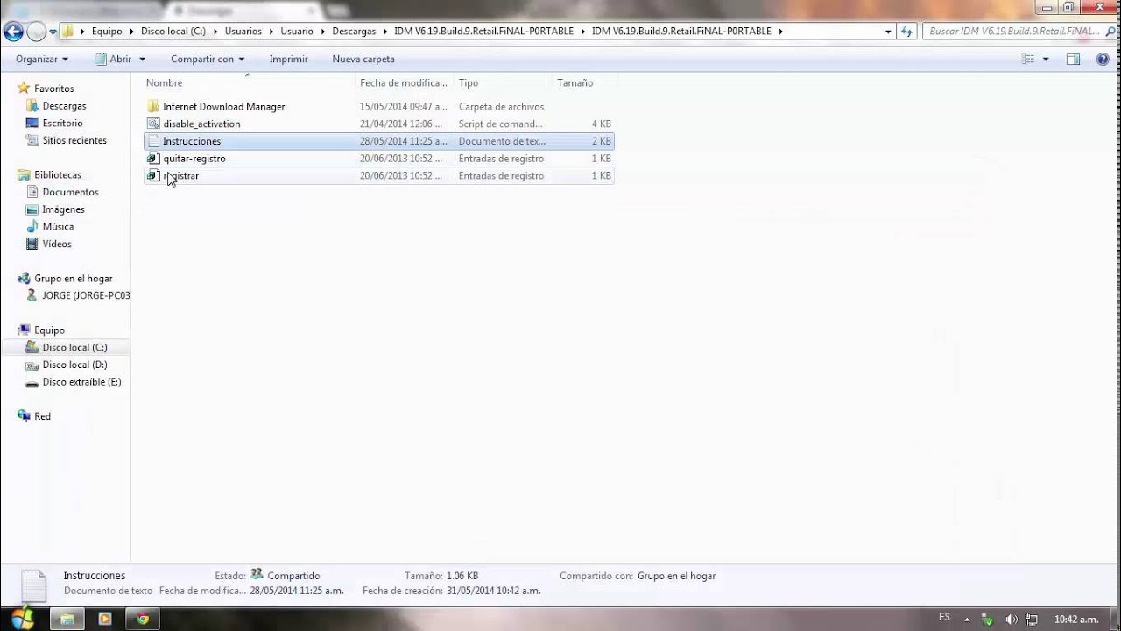Viewport: 1121px width, 631px height.
Task: Click Descargas breadcrumb in the address bar
Action: pos(354,31)
